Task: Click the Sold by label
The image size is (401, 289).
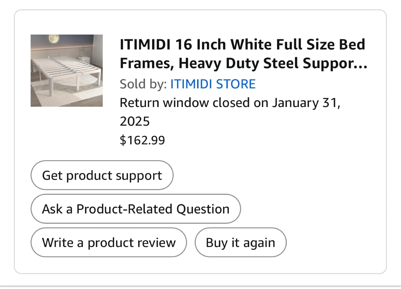Action: 143,84
